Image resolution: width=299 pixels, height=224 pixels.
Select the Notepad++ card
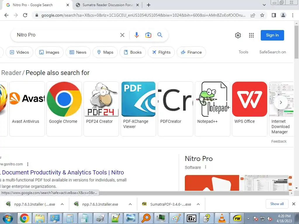tap(213, 109)
